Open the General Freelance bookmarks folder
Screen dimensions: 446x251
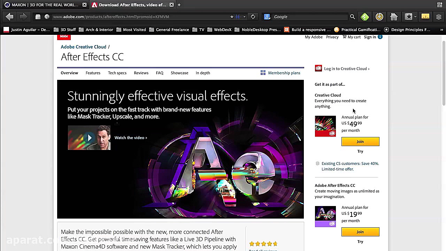tap(169, 30)
